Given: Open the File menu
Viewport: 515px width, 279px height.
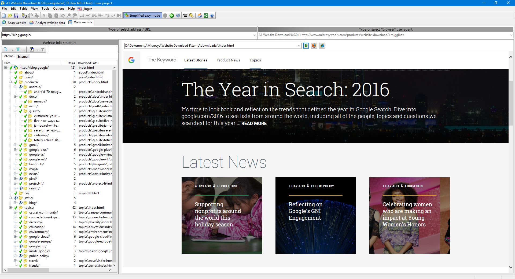Looking at the screenshot, I should pos(4,9).
